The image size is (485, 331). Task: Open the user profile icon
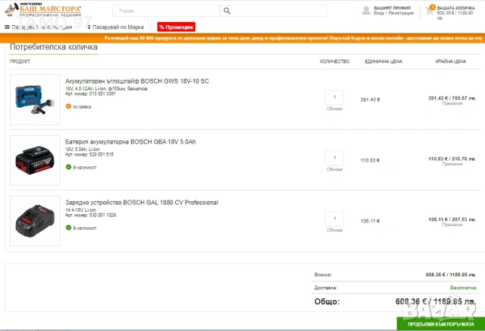[x=368, y=10]
